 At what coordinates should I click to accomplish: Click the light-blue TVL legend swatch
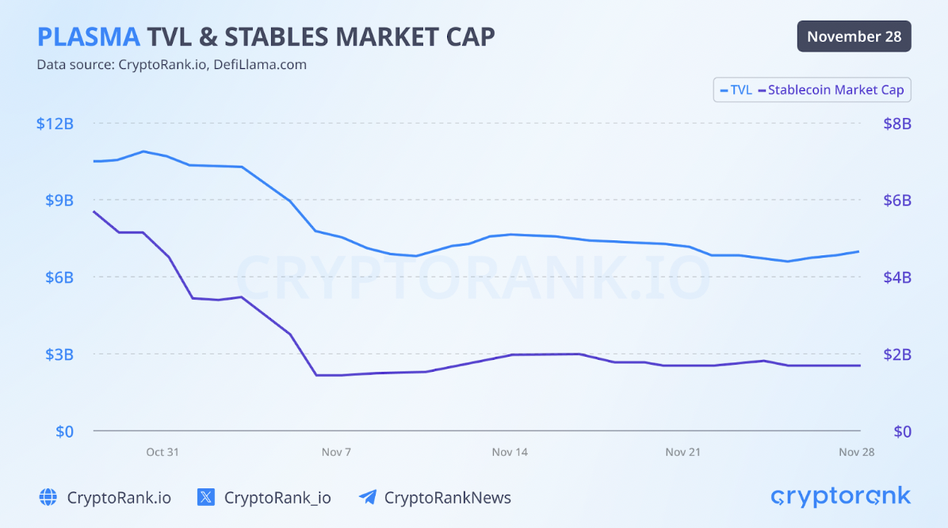[x=723, y=90]
